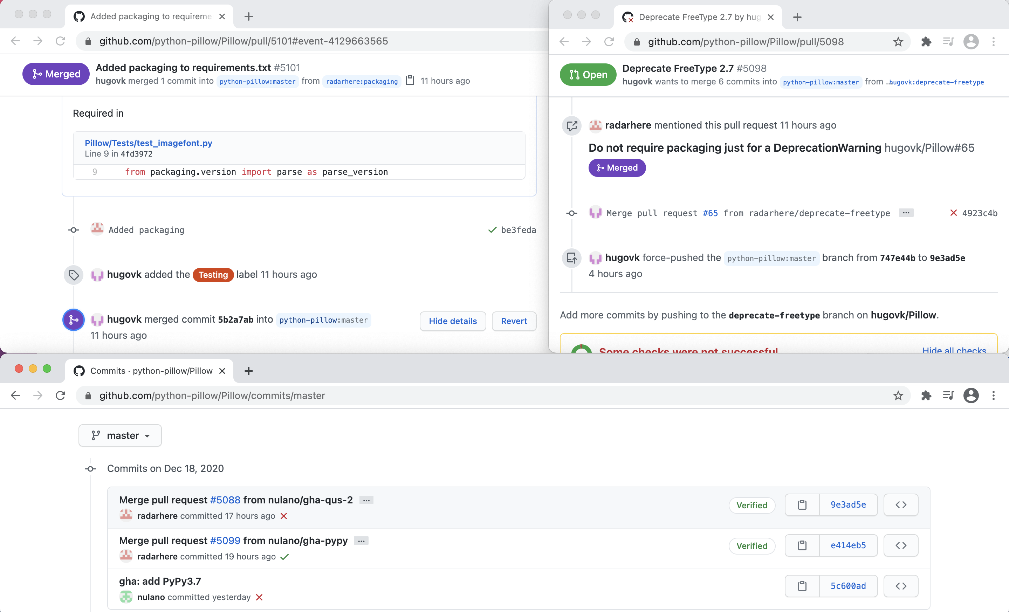The width and height of the screenshot is (1009, 612).
Task: Reload the PR #5098 page
Action: (609, 42)
